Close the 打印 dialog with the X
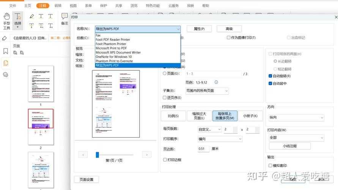Image resolution: width=338 pixels, height=190 pixels. click(336, 17)
